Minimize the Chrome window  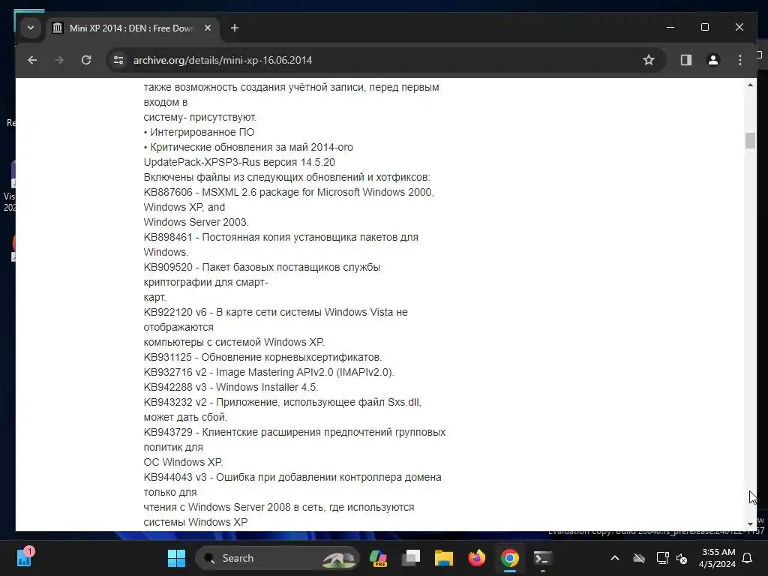point(670,28)
